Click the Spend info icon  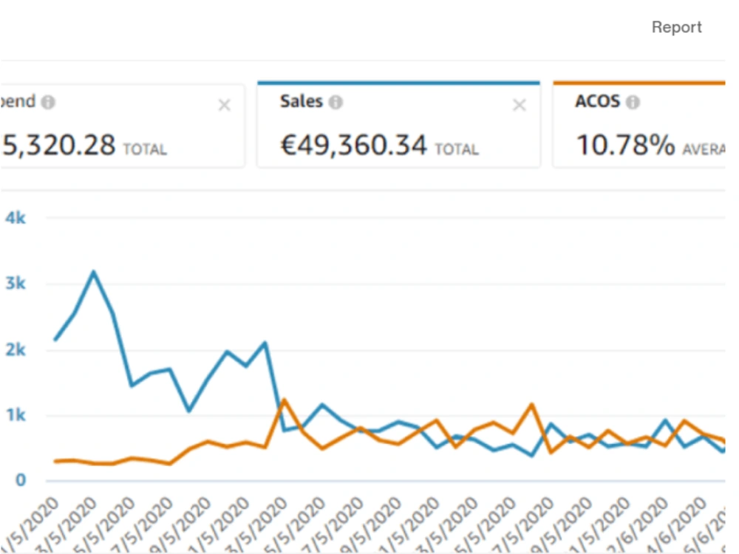pos(48,102)
